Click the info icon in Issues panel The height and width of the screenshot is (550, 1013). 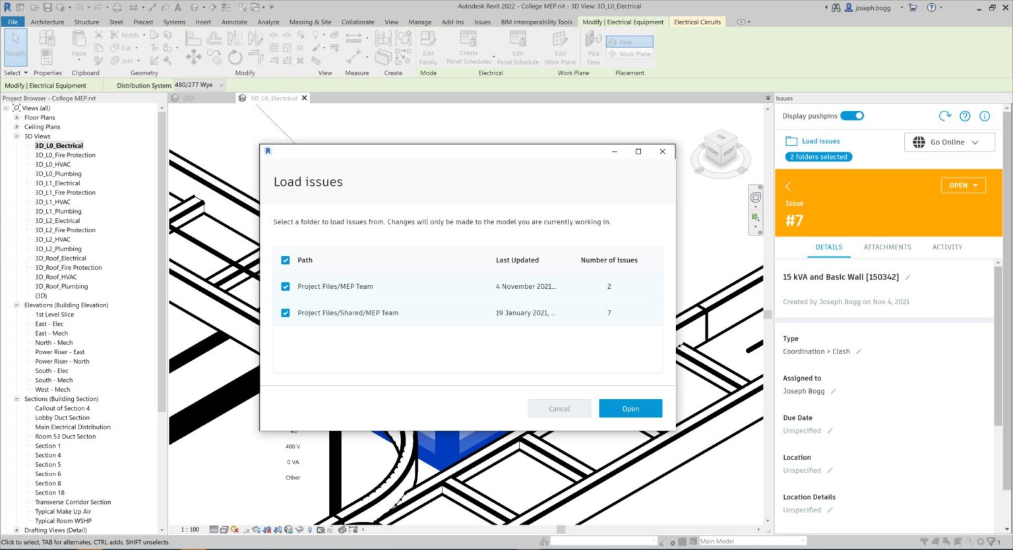(985, 116)
